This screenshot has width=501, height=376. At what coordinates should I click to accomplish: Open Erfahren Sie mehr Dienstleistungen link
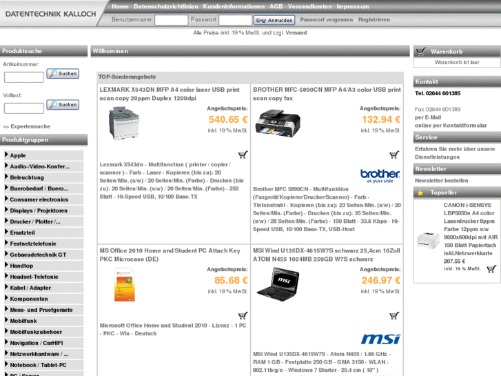tap(455, 153)
